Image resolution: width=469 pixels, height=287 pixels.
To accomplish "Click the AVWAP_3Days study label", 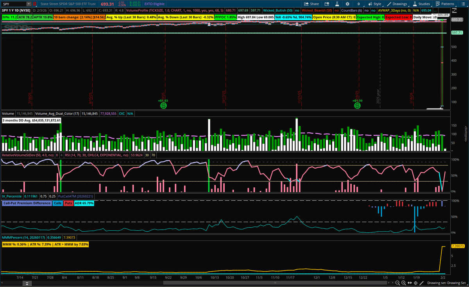I will (x=394, y=11).
